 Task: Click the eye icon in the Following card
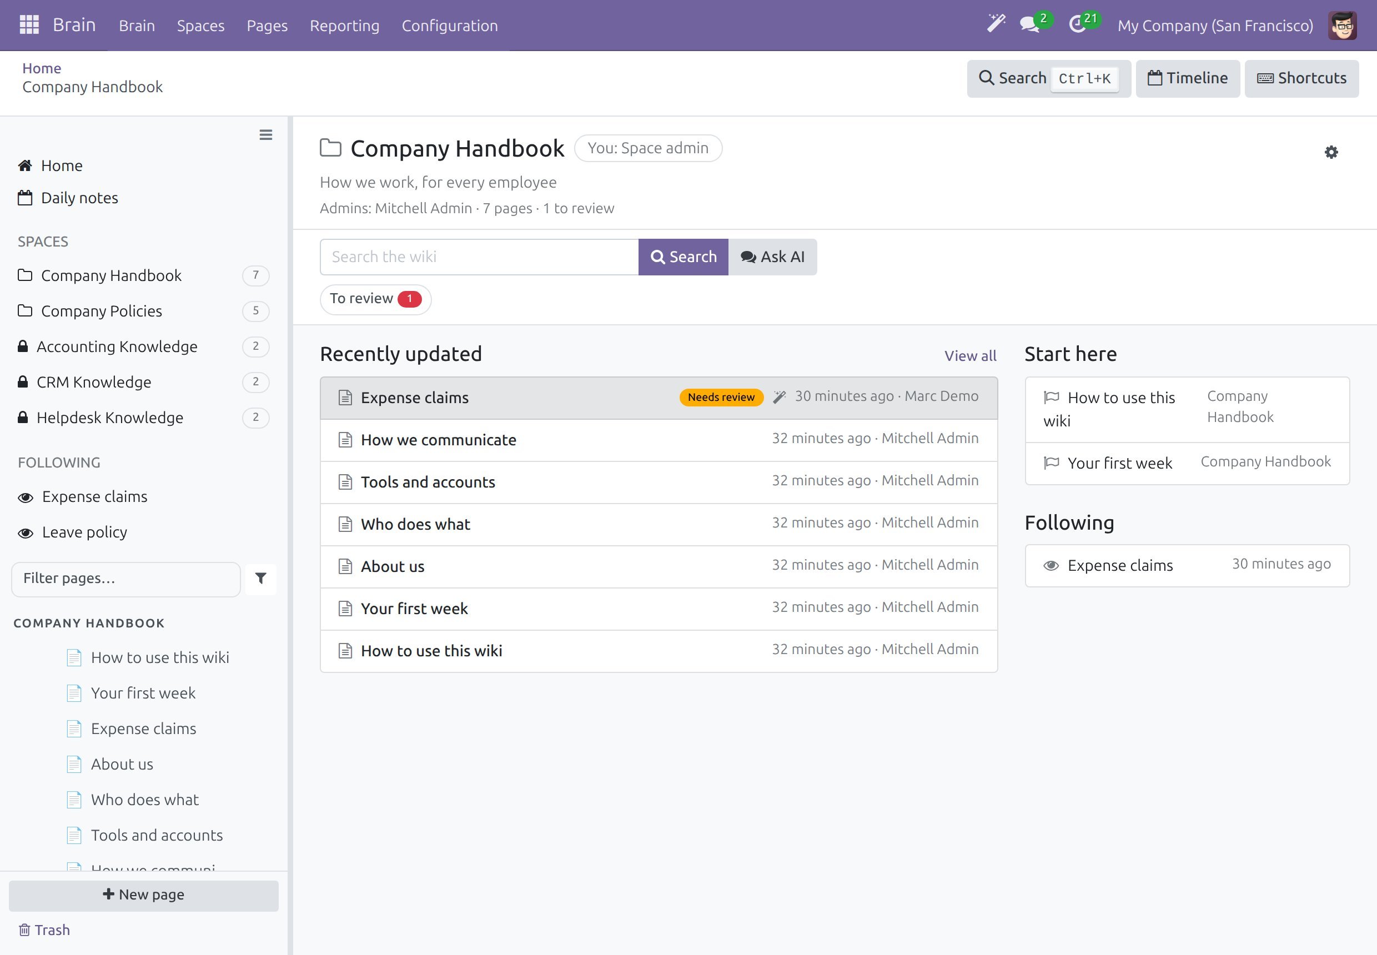pos(1052,565)
